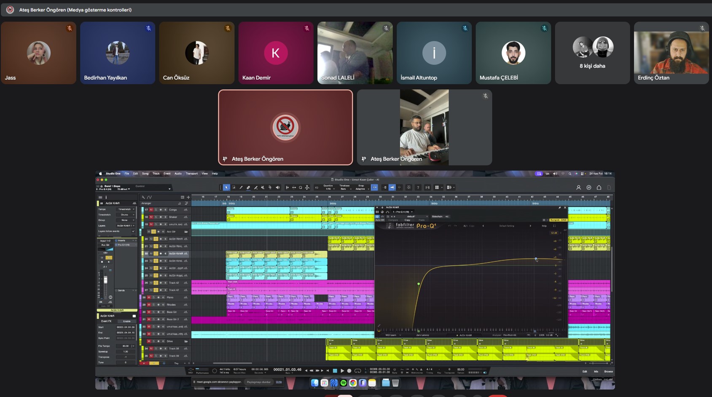Image resolution: width=712 pixels, height=397 pixels.
Task: Open the Quantize 1/16 dropdown
Action: [x=328, y=189]
